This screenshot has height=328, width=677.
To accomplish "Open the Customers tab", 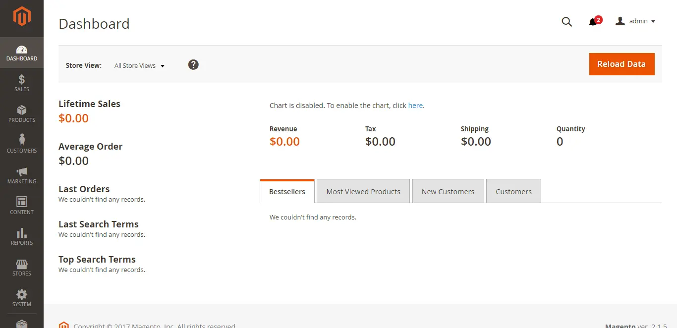I will point(513,191).
